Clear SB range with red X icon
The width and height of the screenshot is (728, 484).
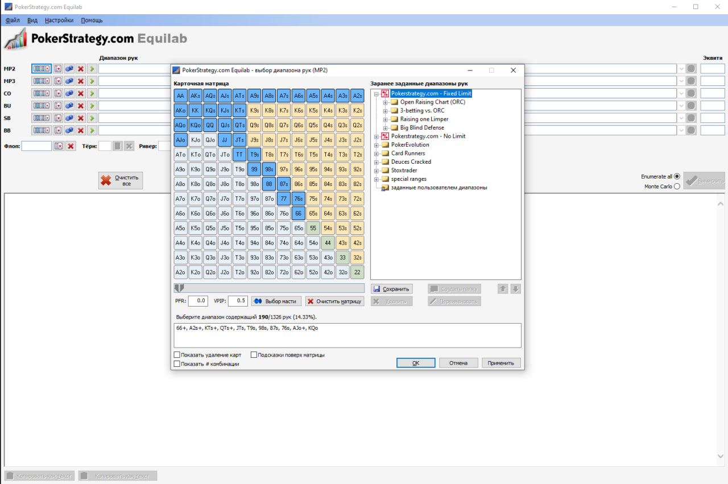[81, 118]
